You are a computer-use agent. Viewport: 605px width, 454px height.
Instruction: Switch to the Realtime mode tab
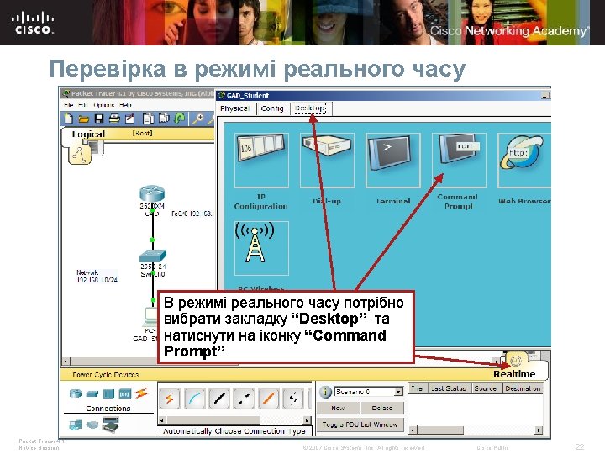514,373
